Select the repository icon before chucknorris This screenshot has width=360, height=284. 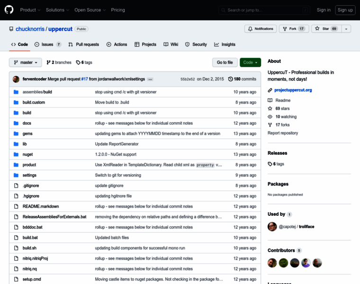click(11, 29)
